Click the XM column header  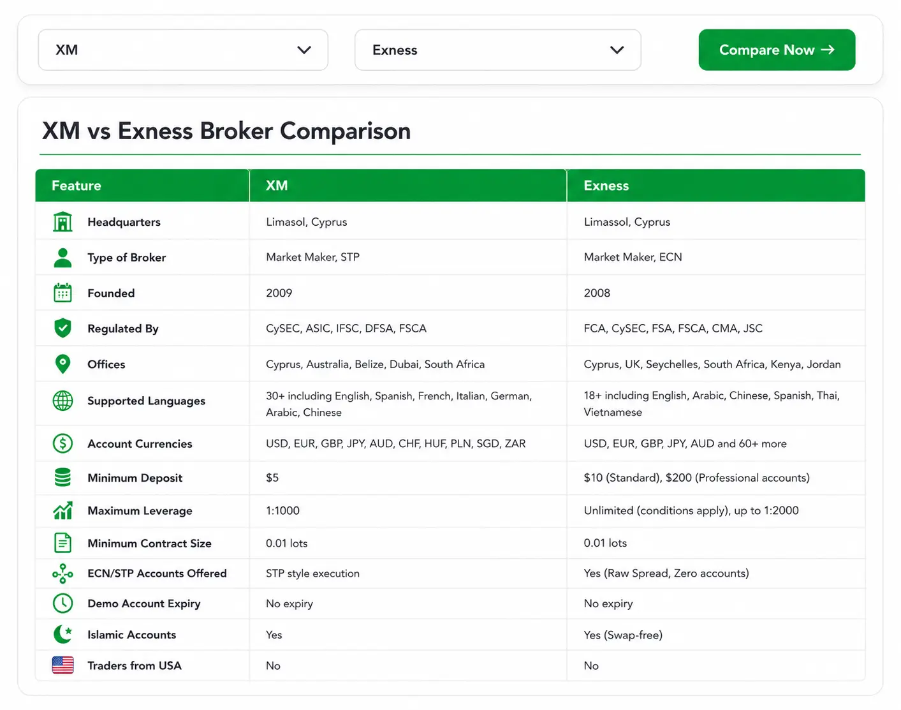408,186
